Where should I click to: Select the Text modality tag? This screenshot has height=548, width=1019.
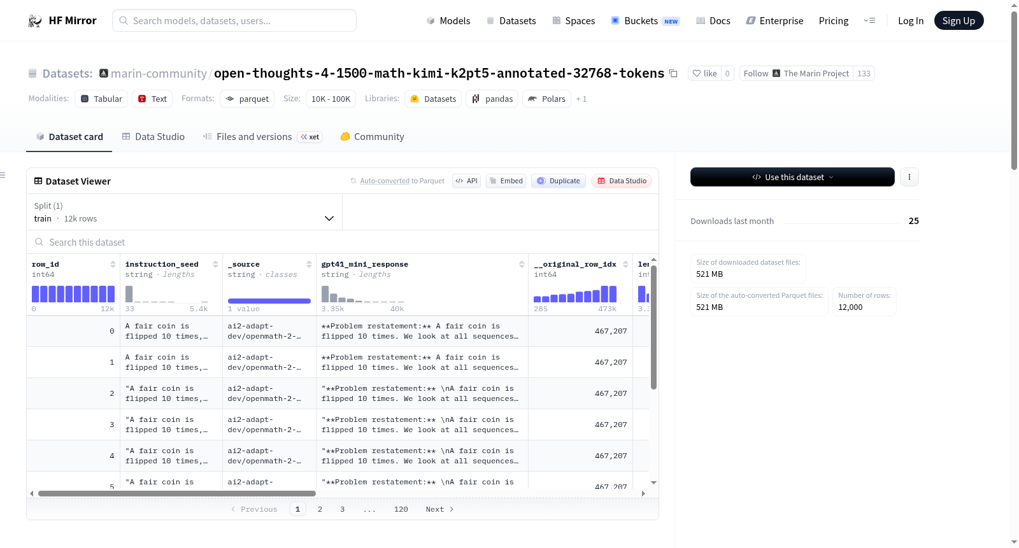152,99
